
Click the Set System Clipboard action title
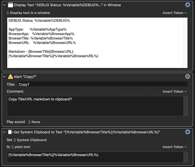(x=87, y=132)
